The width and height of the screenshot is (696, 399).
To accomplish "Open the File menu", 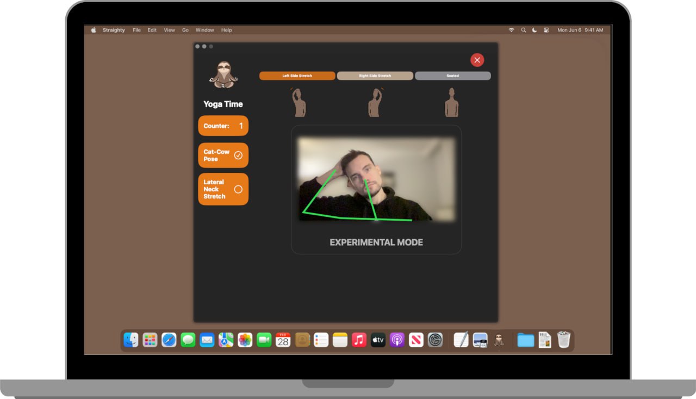I will (x=136, y=30).
